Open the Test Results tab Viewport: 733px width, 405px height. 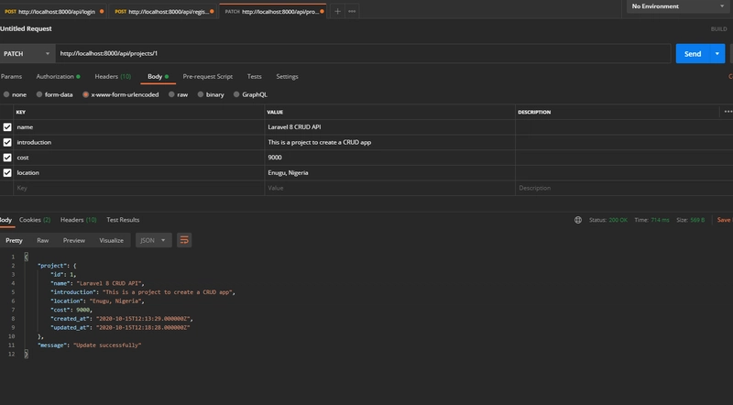123,220
